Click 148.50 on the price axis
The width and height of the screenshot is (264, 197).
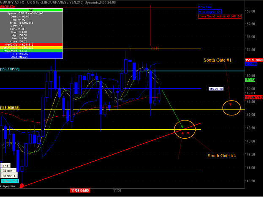coord(250,128)
